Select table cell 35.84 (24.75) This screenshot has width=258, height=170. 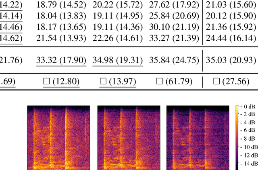174,60
